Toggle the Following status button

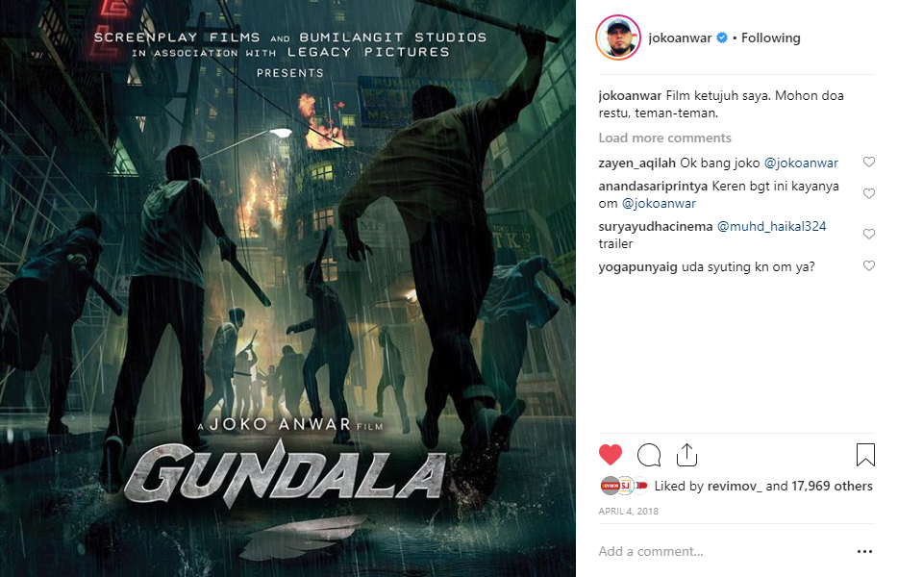[771, 38]
